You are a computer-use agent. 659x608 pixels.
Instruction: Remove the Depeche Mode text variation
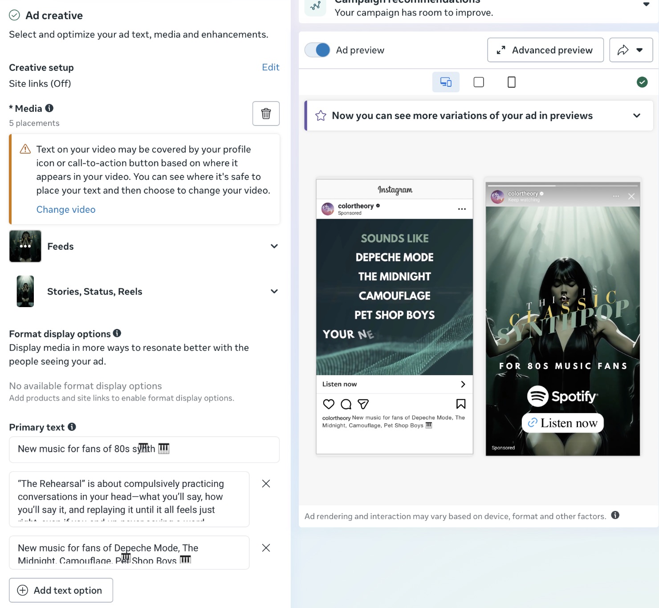266,548
